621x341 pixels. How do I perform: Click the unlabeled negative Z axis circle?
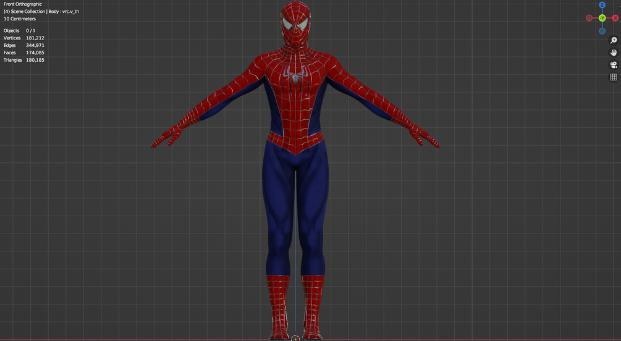[x=602, y=31]
